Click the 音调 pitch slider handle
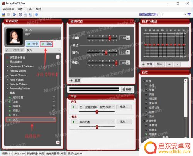193x156 pixels. point(110,38)
